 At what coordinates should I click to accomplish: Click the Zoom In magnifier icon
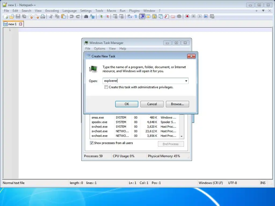pos(101,16)
